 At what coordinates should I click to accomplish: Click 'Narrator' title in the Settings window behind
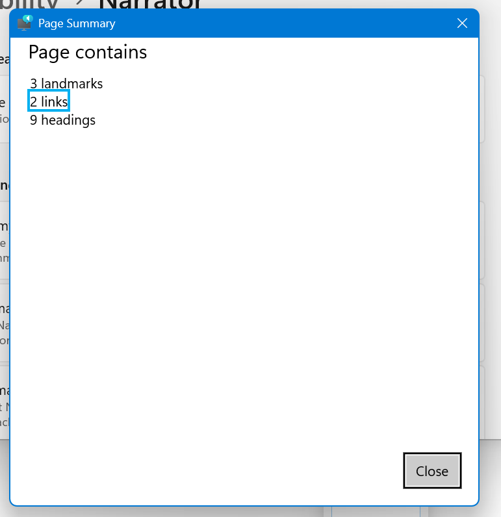[x=150, y=4]
